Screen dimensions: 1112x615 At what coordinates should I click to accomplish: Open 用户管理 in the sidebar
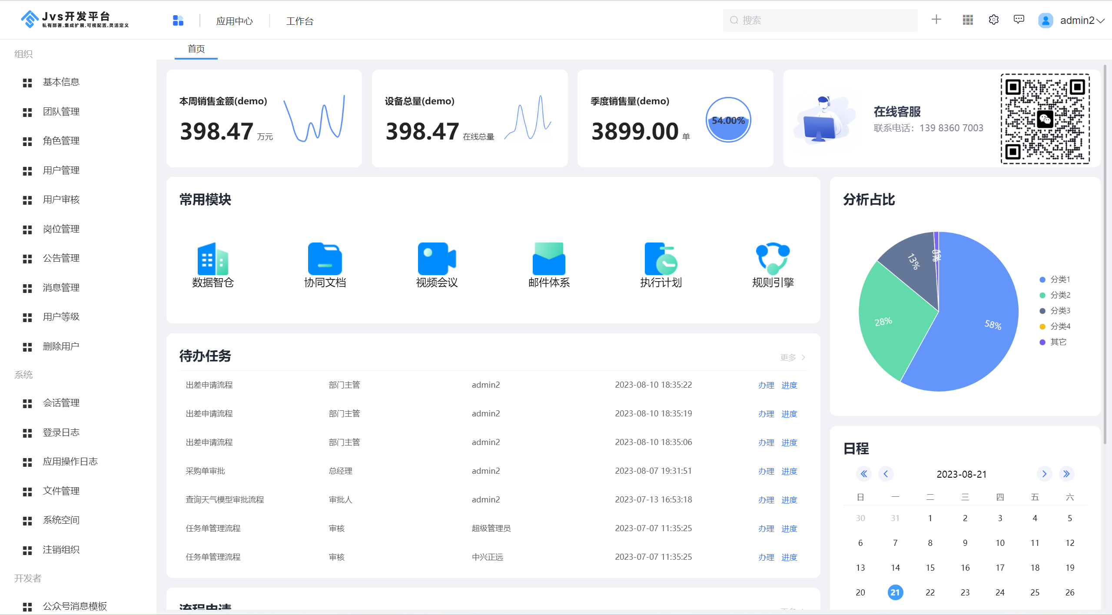(x=61, y=170)
